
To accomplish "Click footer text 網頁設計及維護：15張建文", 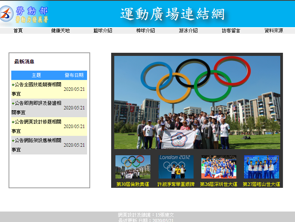I will click(146, 215).
